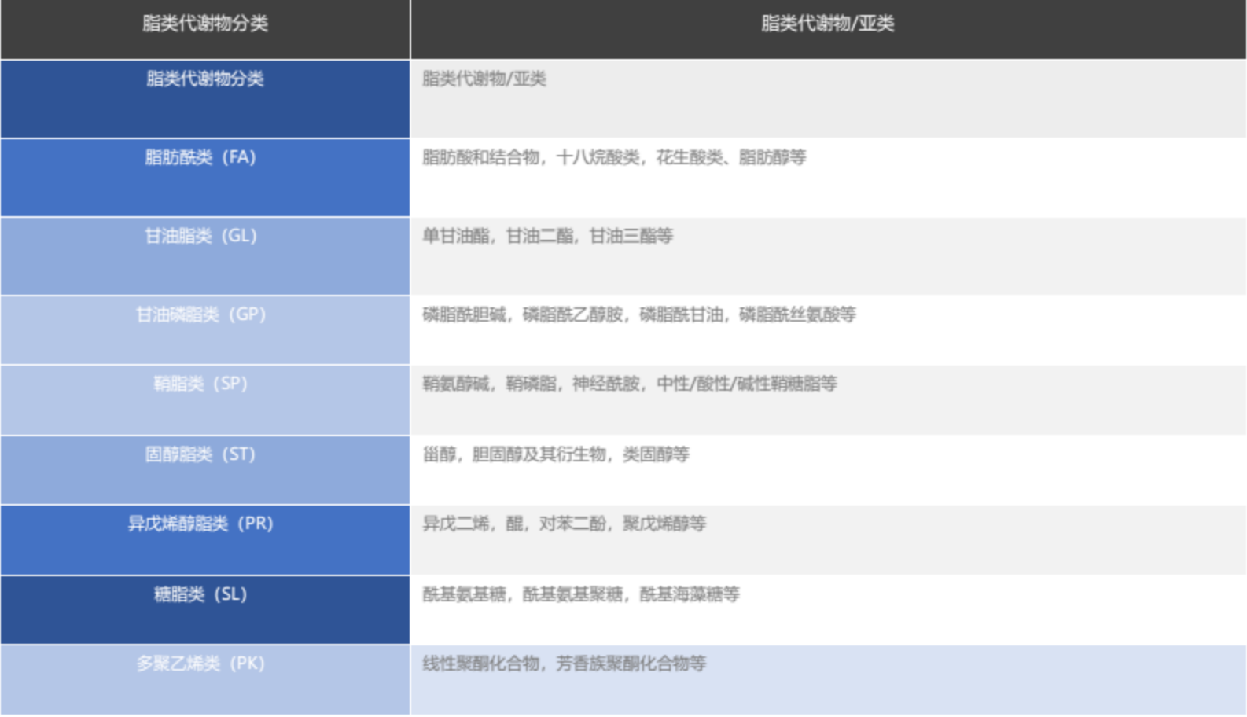This screenshot has width=1247, height=717.
Task: Click the 脂肪酰类 (FA) category cell
Action: tap(200, 157)
